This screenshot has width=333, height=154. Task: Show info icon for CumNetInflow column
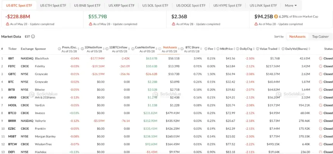[133, 49]
